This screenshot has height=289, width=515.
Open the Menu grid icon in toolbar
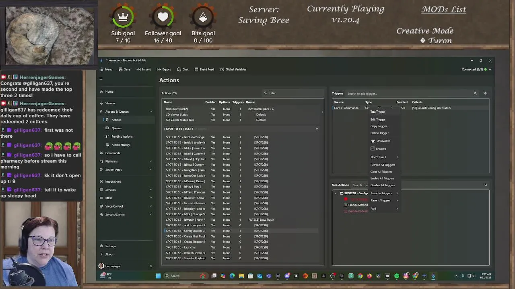[x=101, y=69]
